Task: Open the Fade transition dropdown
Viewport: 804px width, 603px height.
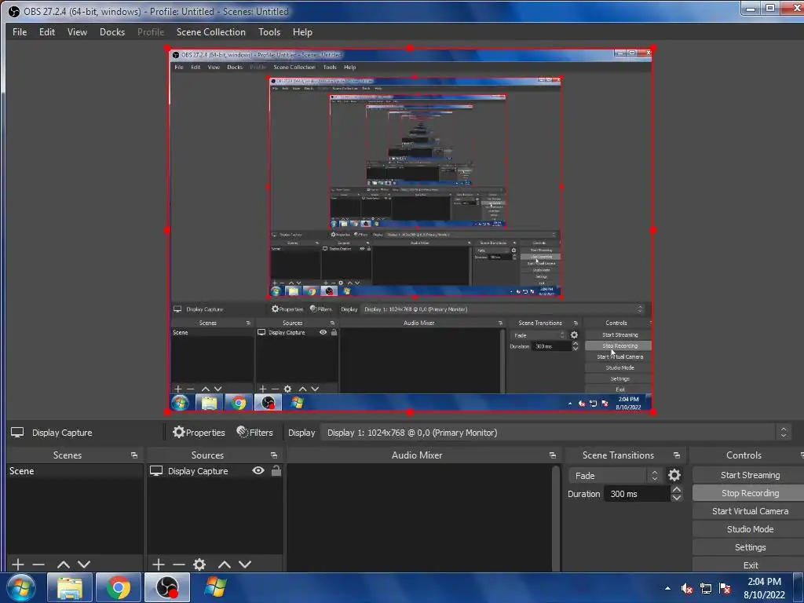Action: (x=616, y=475)
